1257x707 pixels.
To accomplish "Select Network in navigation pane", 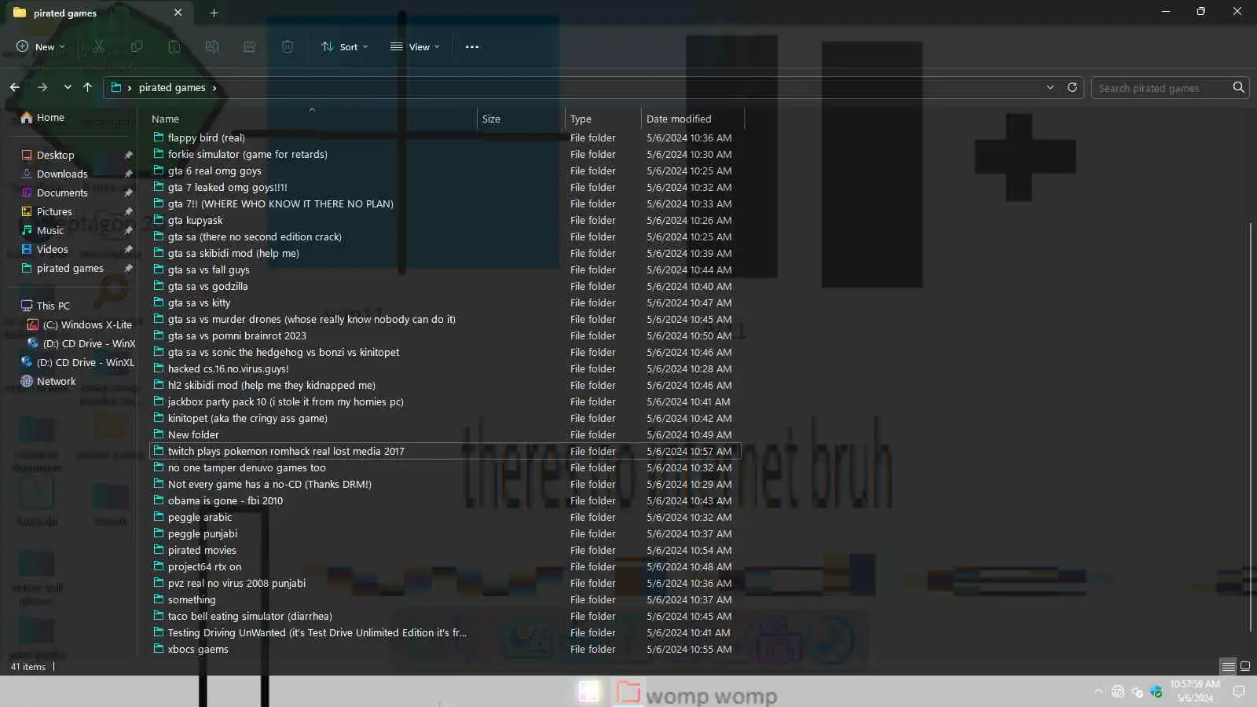I will click(x=57, y=382).
